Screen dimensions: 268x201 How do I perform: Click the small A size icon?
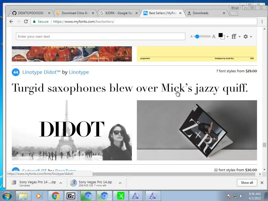pyautogui.click(x=191, y=36)
